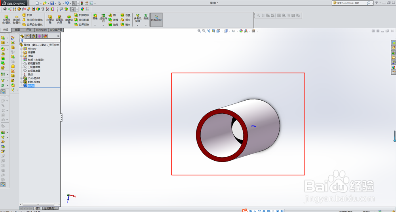The image size is (396, 212).
Task: Click the Edit Appearance color ball icon
Action: (x=241, y=31)
